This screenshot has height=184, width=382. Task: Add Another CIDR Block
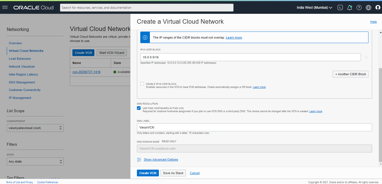pos(350,74)
